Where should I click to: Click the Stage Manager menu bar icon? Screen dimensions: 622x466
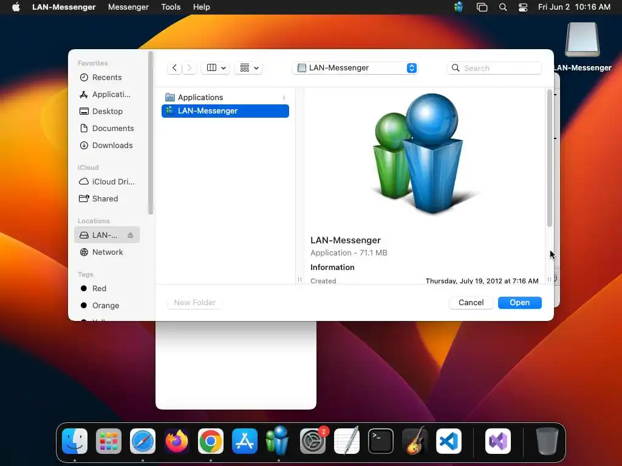tap(482, 7)
